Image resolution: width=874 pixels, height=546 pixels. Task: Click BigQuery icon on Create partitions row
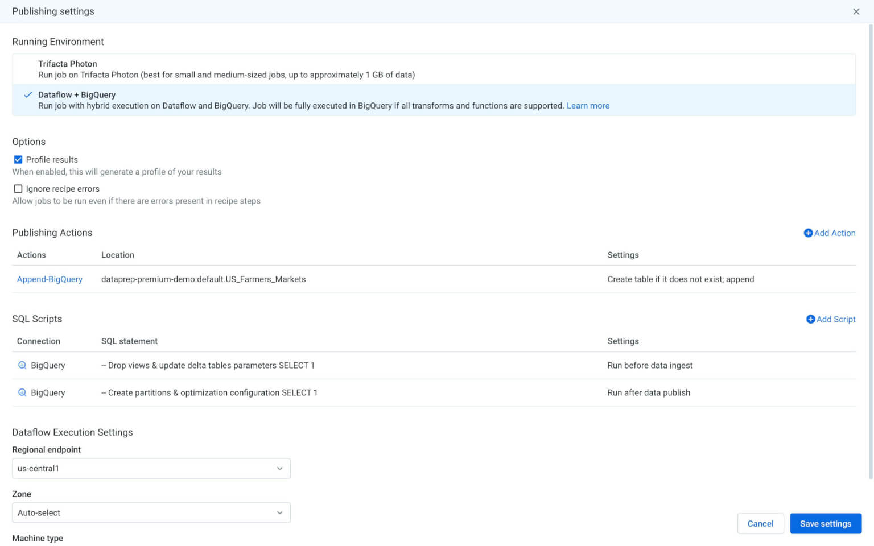(22, 392)
